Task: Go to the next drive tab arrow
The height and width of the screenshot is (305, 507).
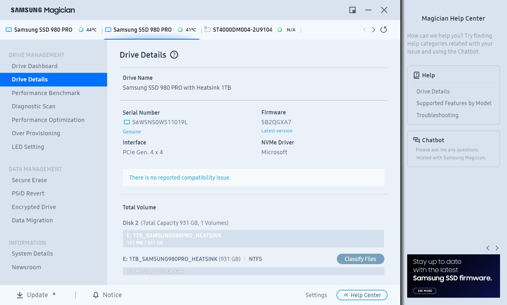Action: (x=374, y=30)
